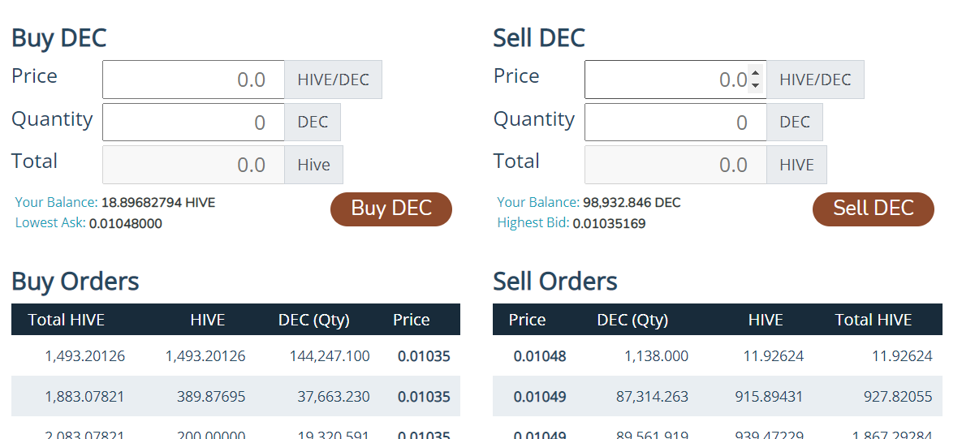The image size is (962, 439).
Task: Click the buy order total 1,883.07821
Action: [84, 397]
